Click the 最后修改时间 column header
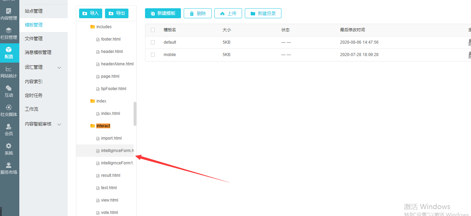471x216 pixels. [352, 30]
